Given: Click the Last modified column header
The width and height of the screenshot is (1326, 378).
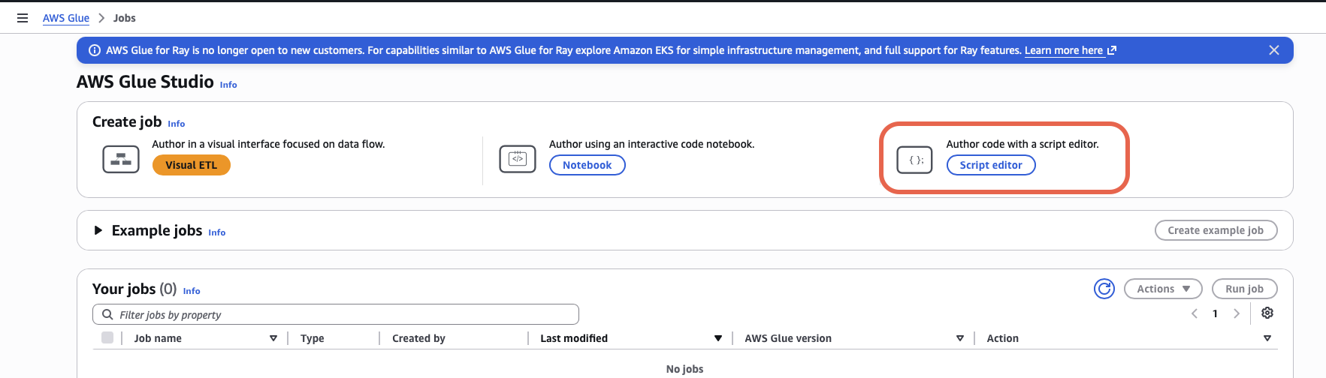Looking at the screenshot, I should point(574,338).
